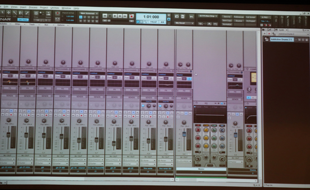Image resolution: width=310 pixels, height=190 pixels.
Task: Click the gtr-21 dbl track name label
Action: pyautogui.click(x=60, y=168)
